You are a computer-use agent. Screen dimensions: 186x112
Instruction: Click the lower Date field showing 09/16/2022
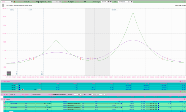click(97, 94)
